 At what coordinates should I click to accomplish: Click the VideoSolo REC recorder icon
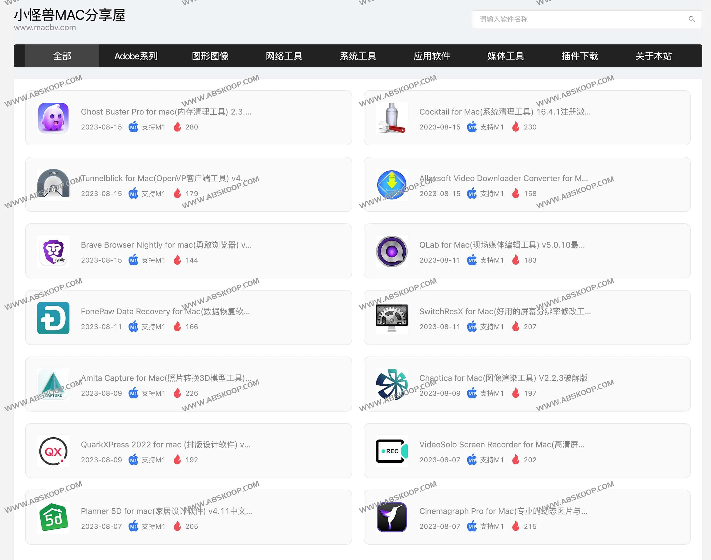coord(391,452)
